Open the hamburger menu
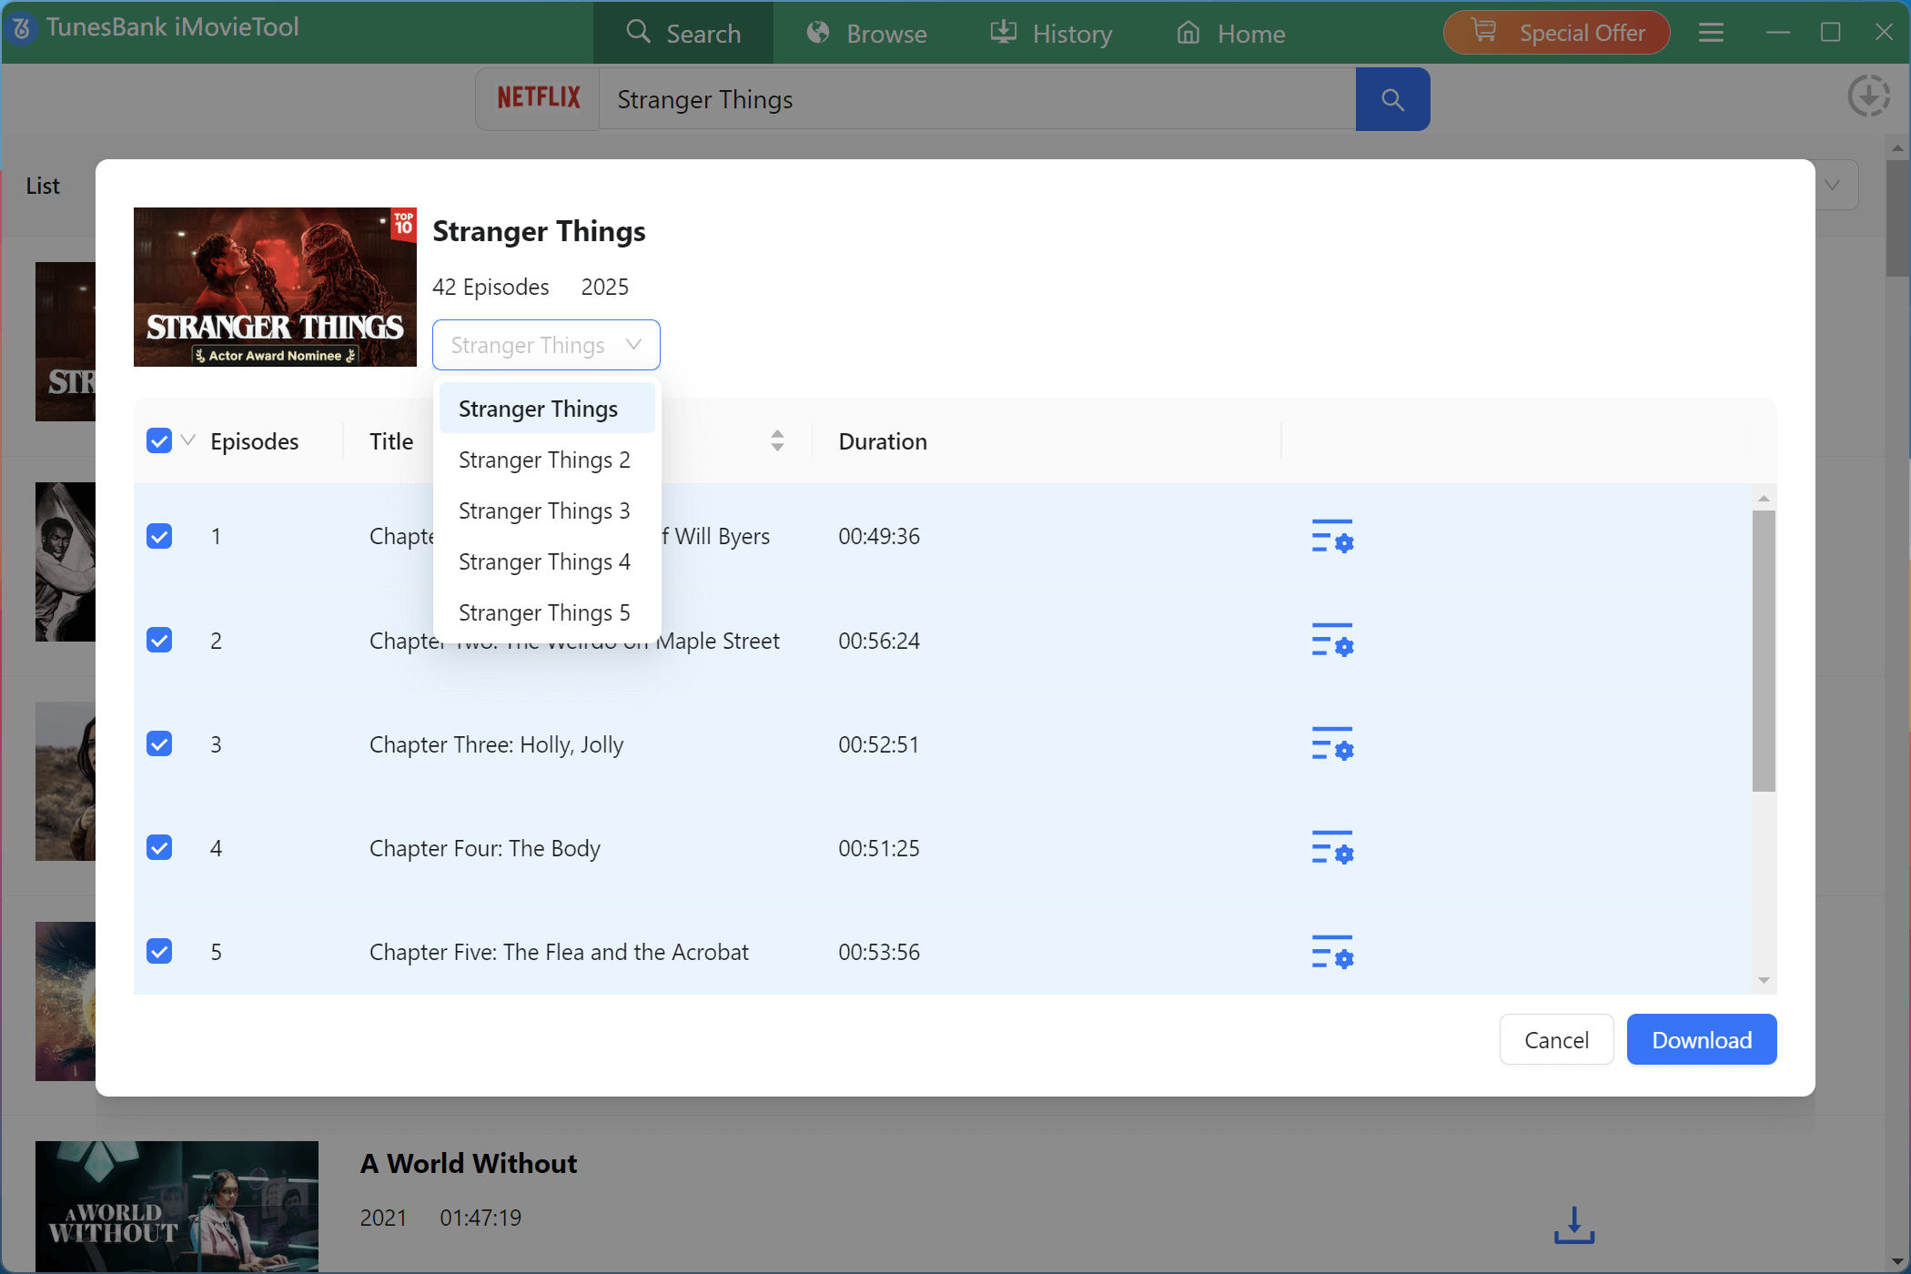The image size is (1911, 1274). [x=1711, y=33]
